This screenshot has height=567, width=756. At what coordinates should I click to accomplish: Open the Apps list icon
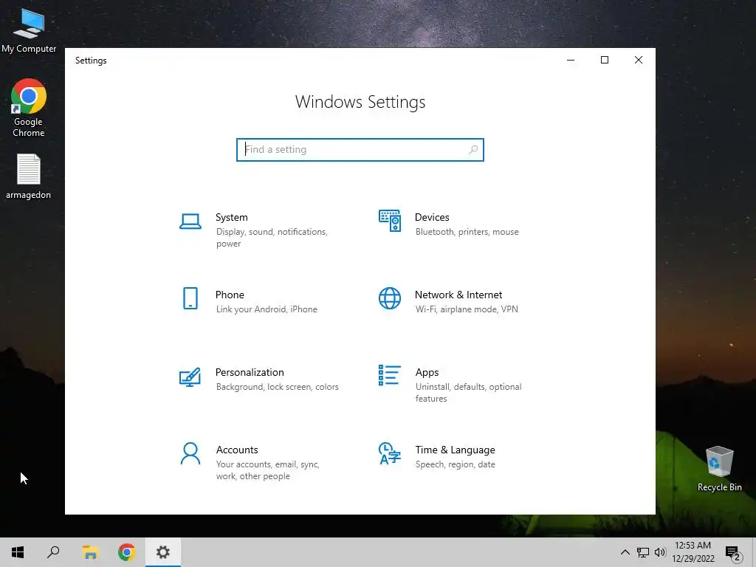tap(390, 375)
